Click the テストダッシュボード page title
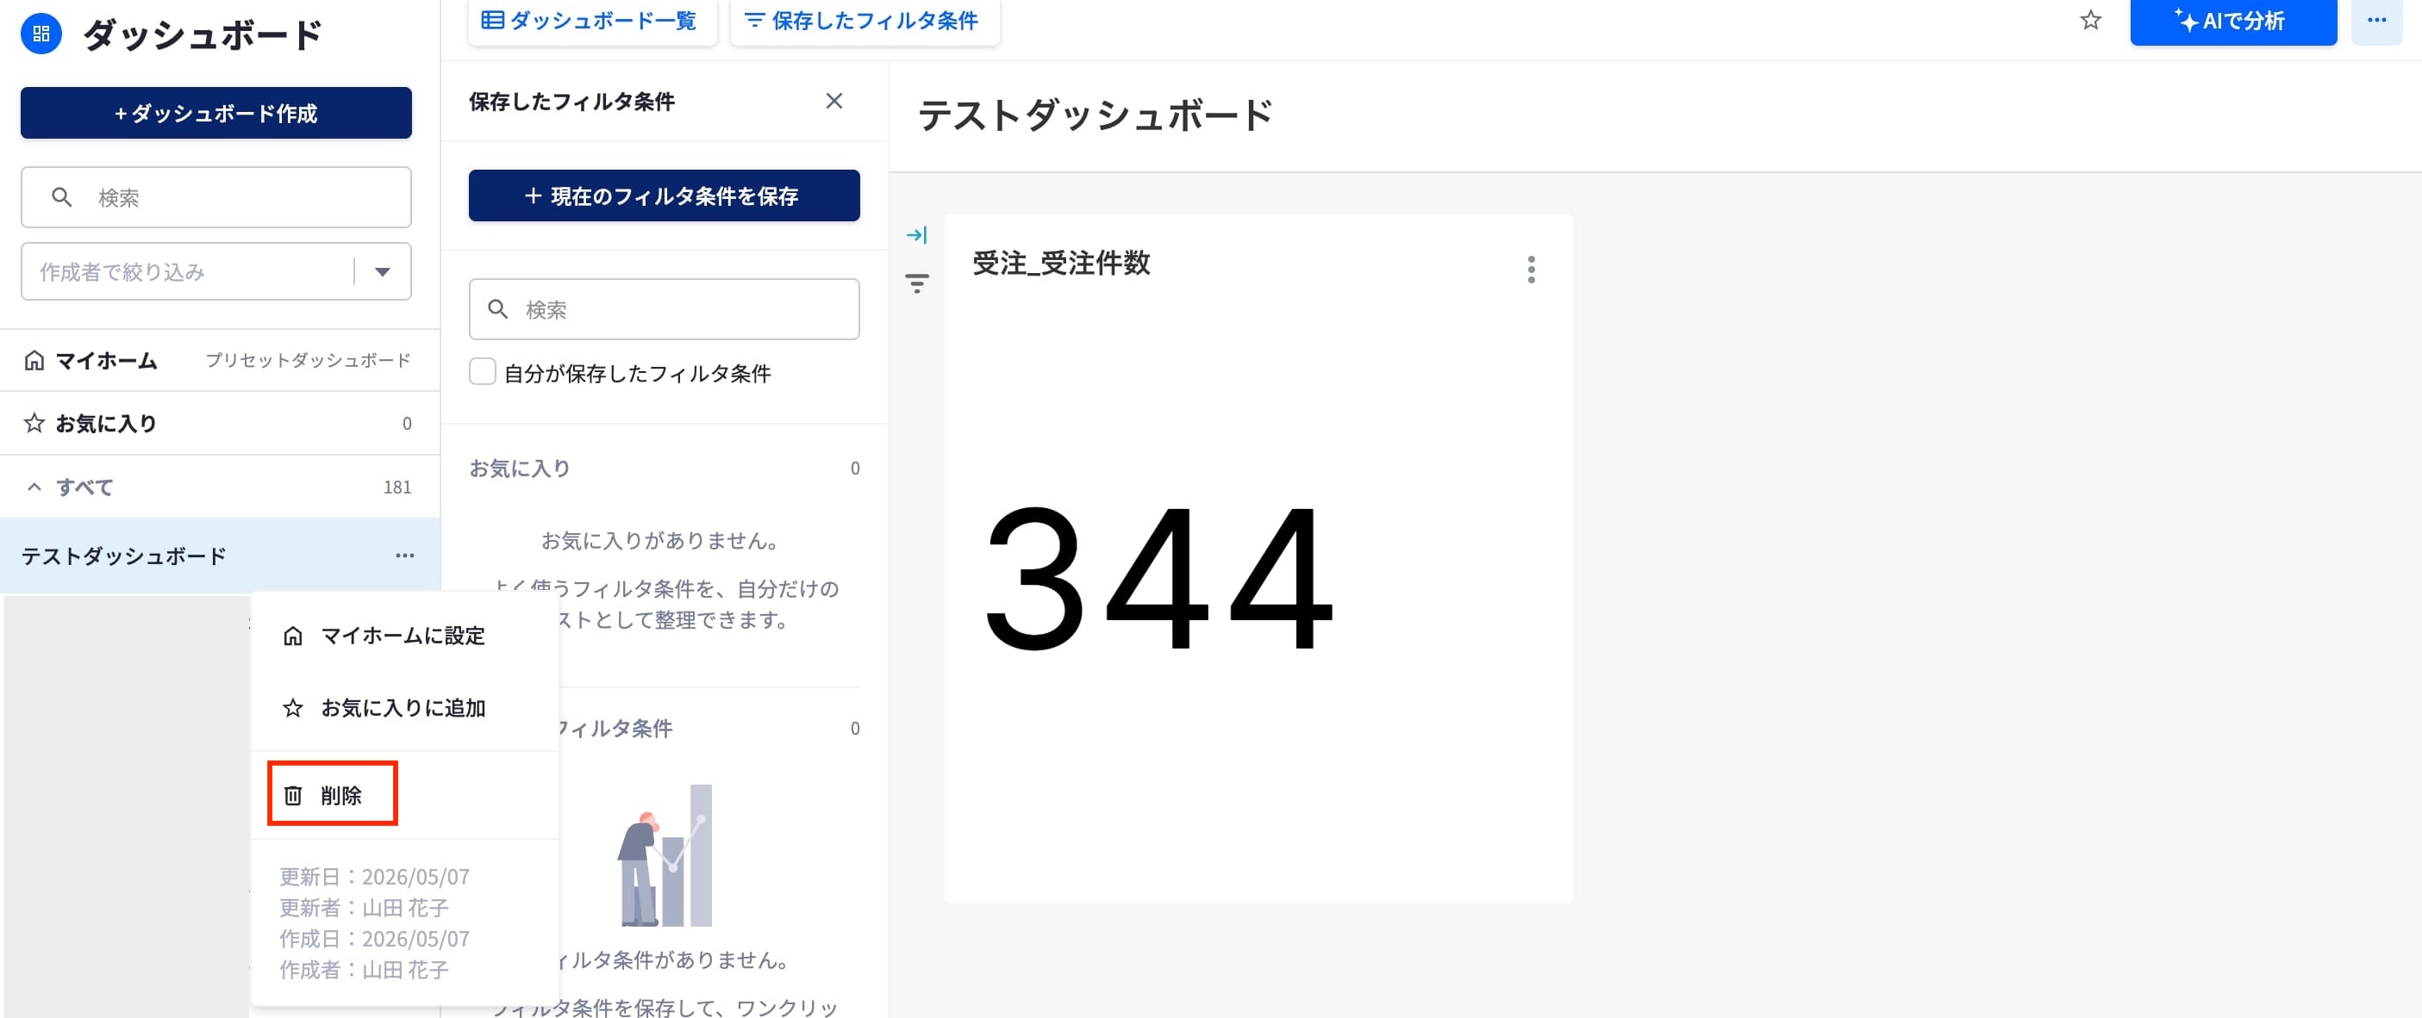The height and width of the screenshot is (1018, 2422). [1095, 115]
